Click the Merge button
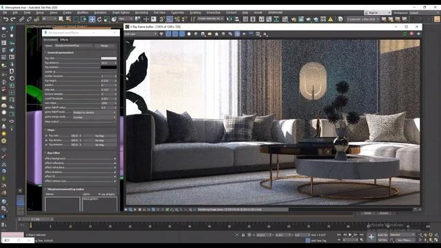Screen dimensions: 441x248 104,45
